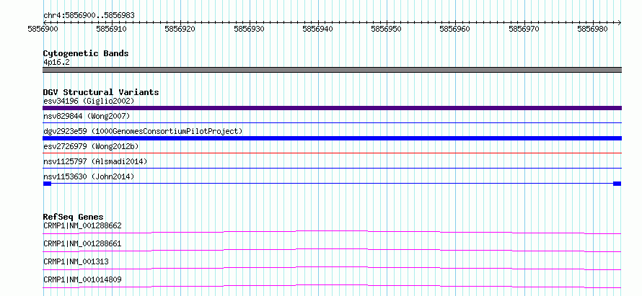Select the 4p16.2 band label
The width and height of the screenshot is (642, 296).
tap(55, 63)
